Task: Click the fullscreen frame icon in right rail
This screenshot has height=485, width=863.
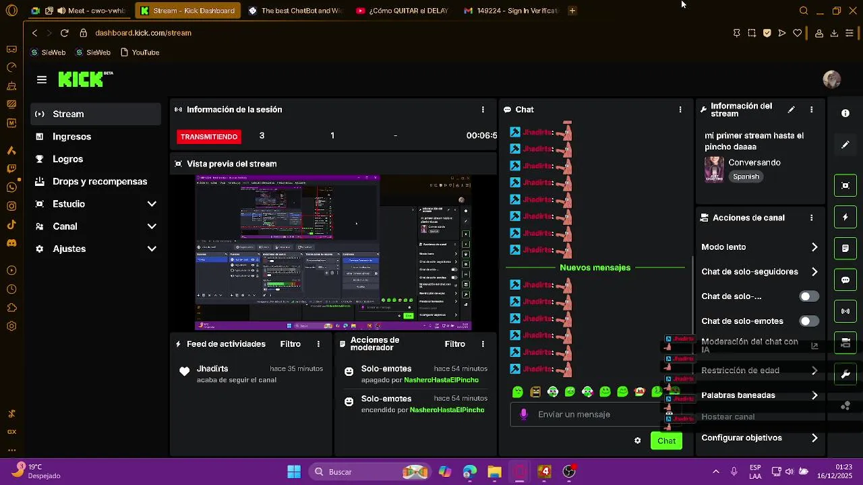Action: pyautogui.click(x=845, y=185)
